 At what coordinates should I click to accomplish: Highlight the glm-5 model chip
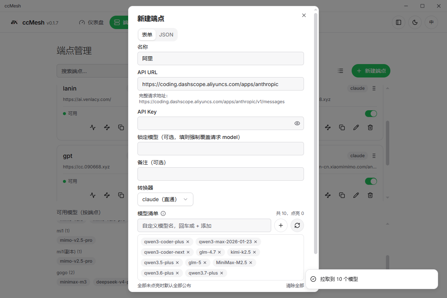(x=195, y=263)
